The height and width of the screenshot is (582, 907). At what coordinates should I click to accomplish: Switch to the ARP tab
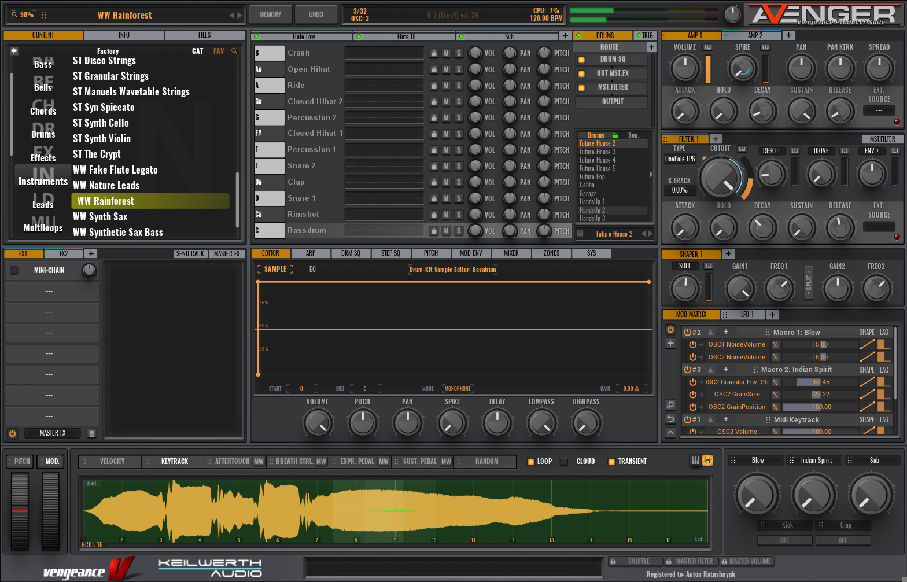pos(311,253)
